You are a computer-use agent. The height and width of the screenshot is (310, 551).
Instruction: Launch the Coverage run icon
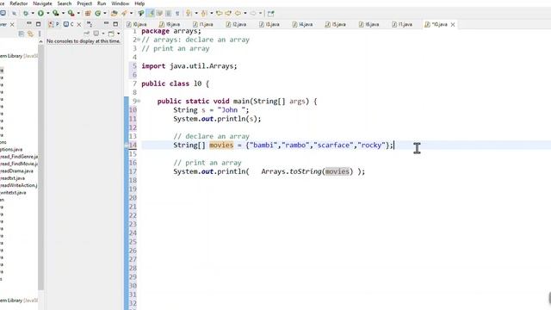click(x=55, y=14)
